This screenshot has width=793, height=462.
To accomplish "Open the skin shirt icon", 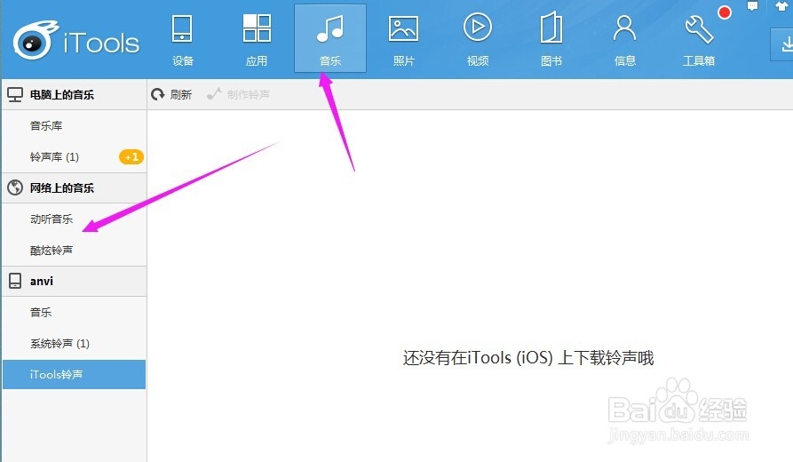I will [x=781, y=5].
